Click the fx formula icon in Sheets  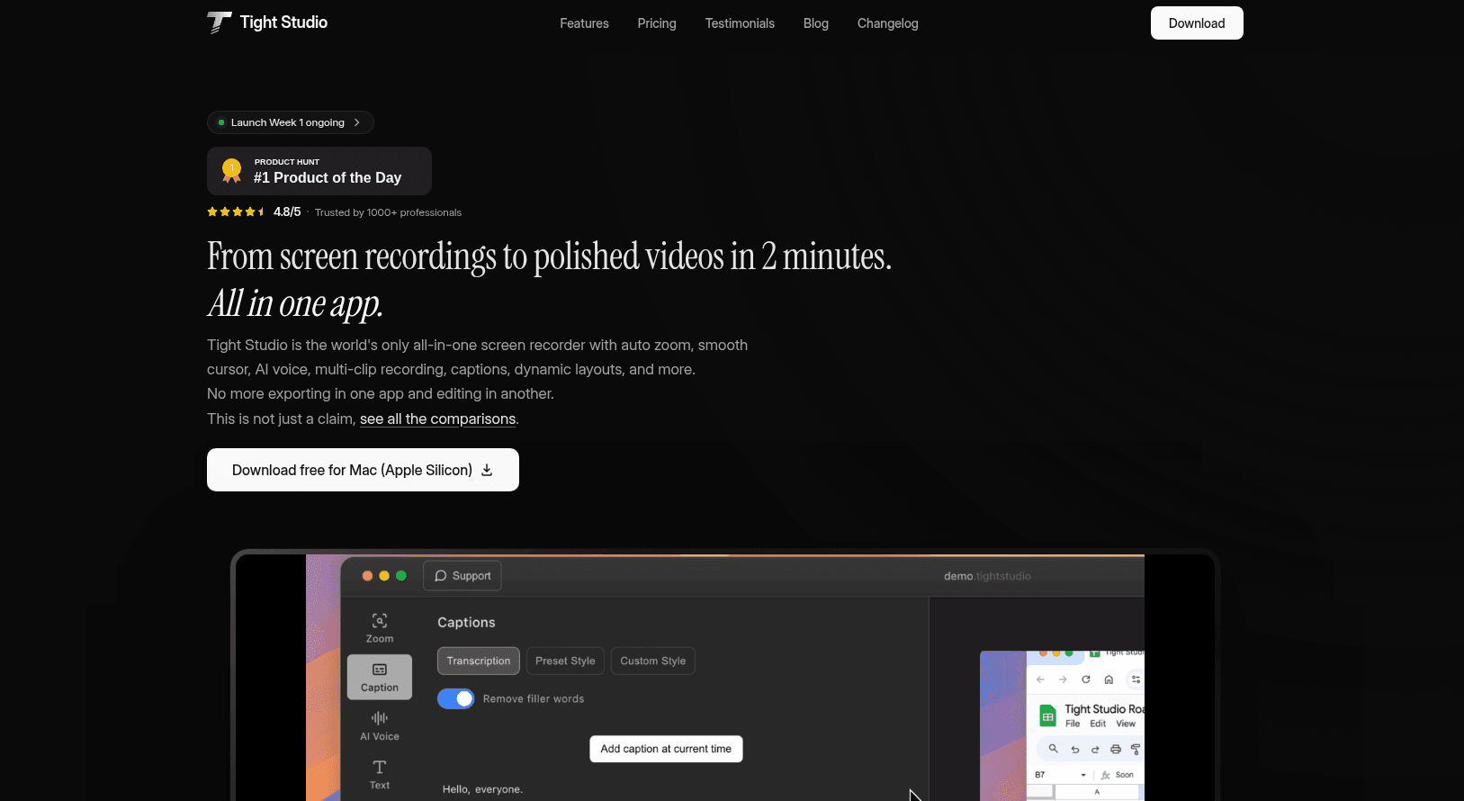pos(1106,775)
